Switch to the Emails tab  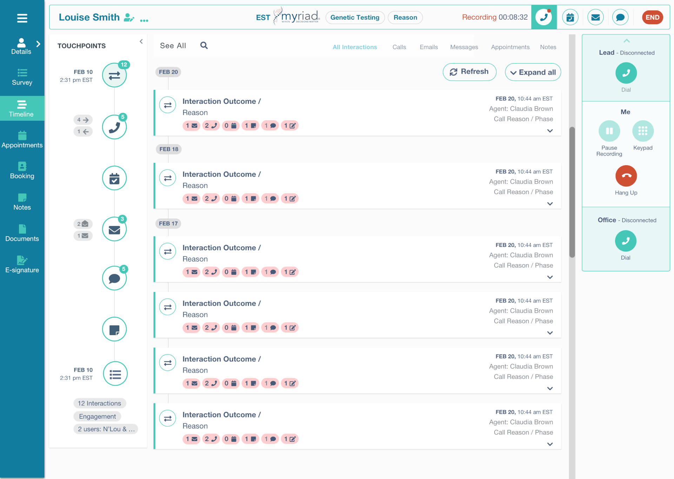[429, 47]
